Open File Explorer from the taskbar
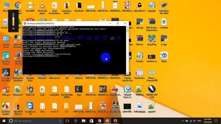221x124 pixels. 84,121
